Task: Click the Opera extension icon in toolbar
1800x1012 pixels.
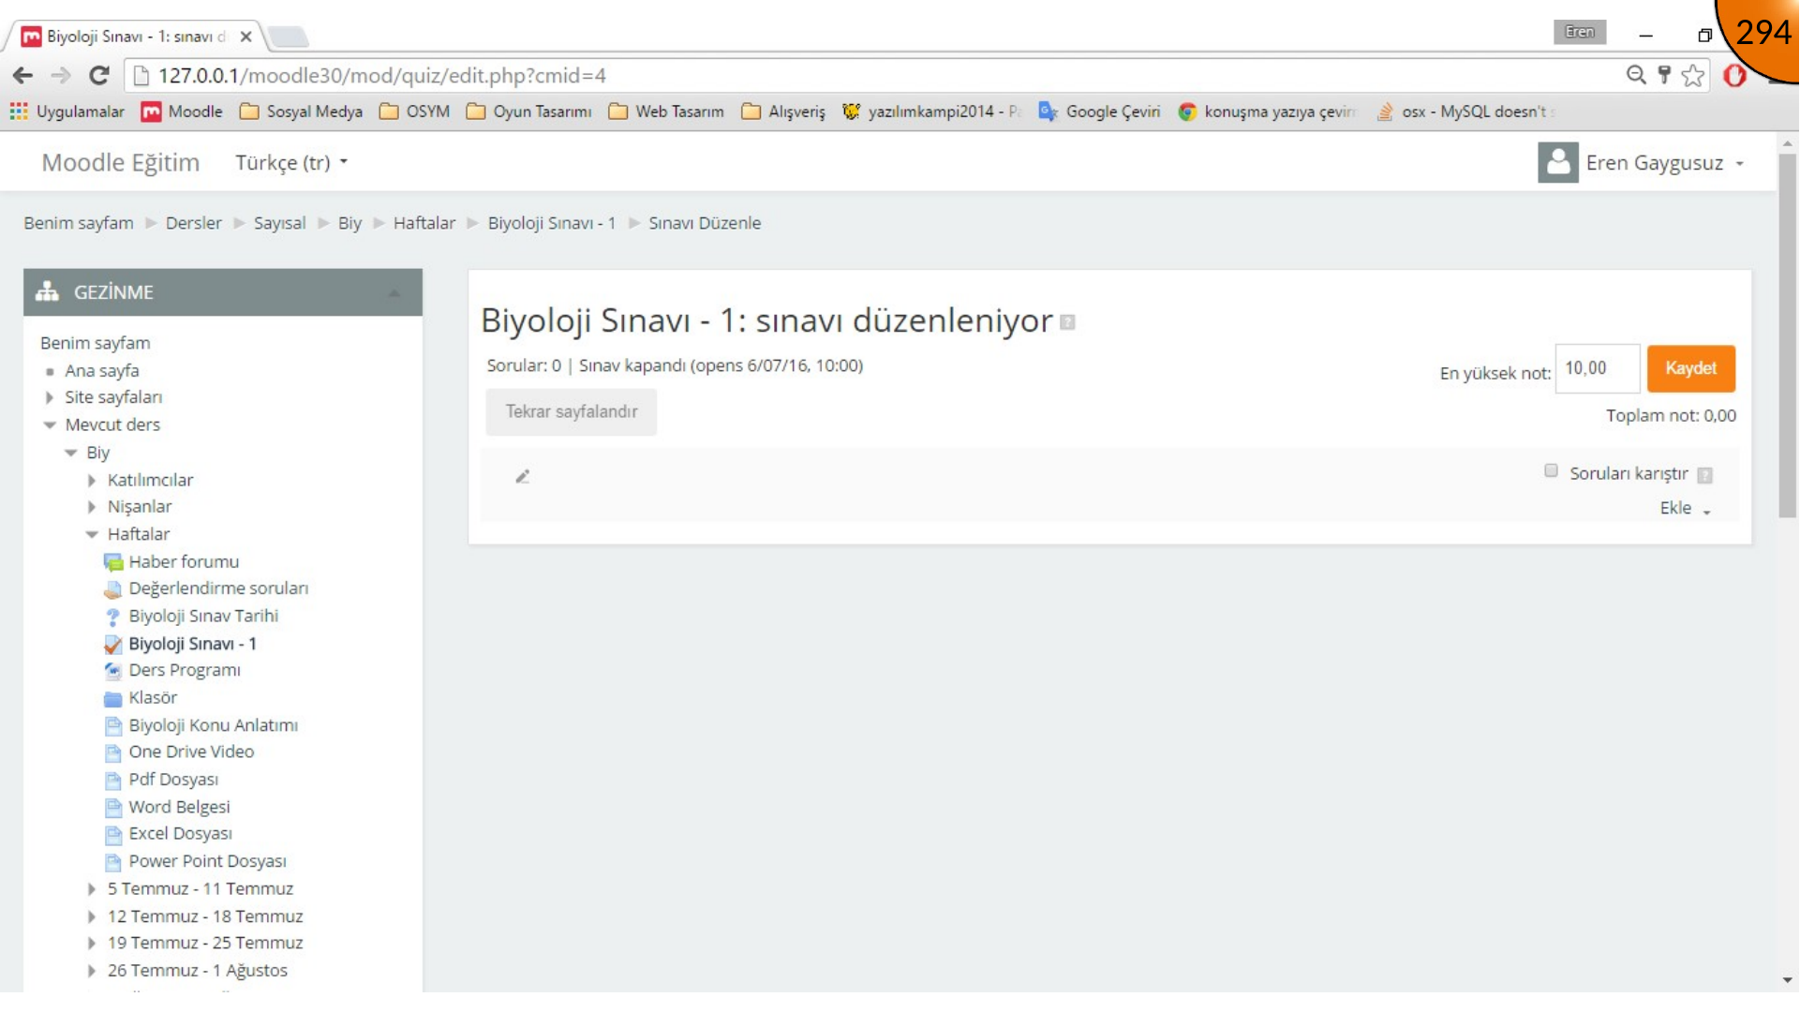Action: (1734, 76)
